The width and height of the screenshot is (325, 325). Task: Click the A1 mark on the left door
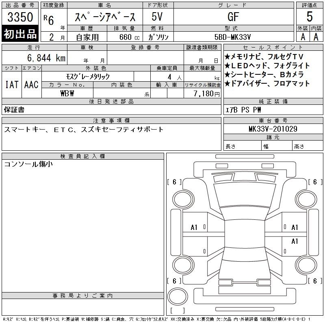coord(194,227)
